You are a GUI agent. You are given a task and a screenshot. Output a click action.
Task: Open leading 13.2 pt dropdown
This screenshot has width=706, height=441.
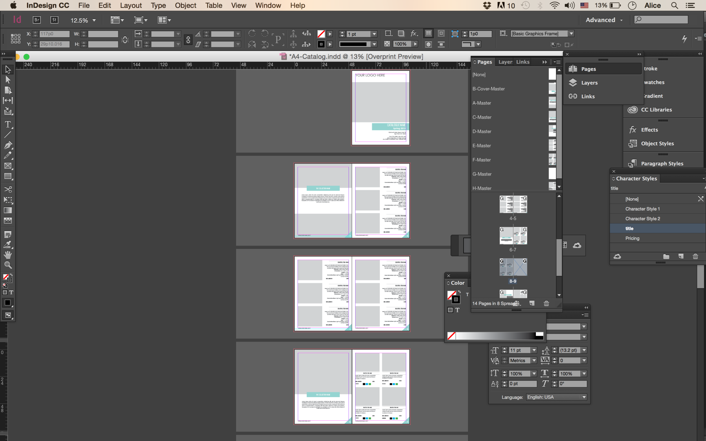(584, 350)
